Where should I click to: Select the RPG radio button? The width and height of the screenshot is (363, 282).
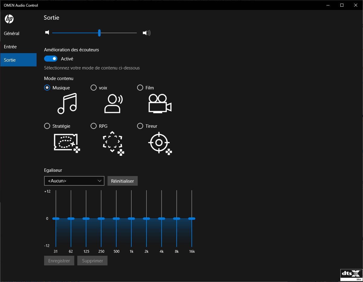[x=94, y=126]
